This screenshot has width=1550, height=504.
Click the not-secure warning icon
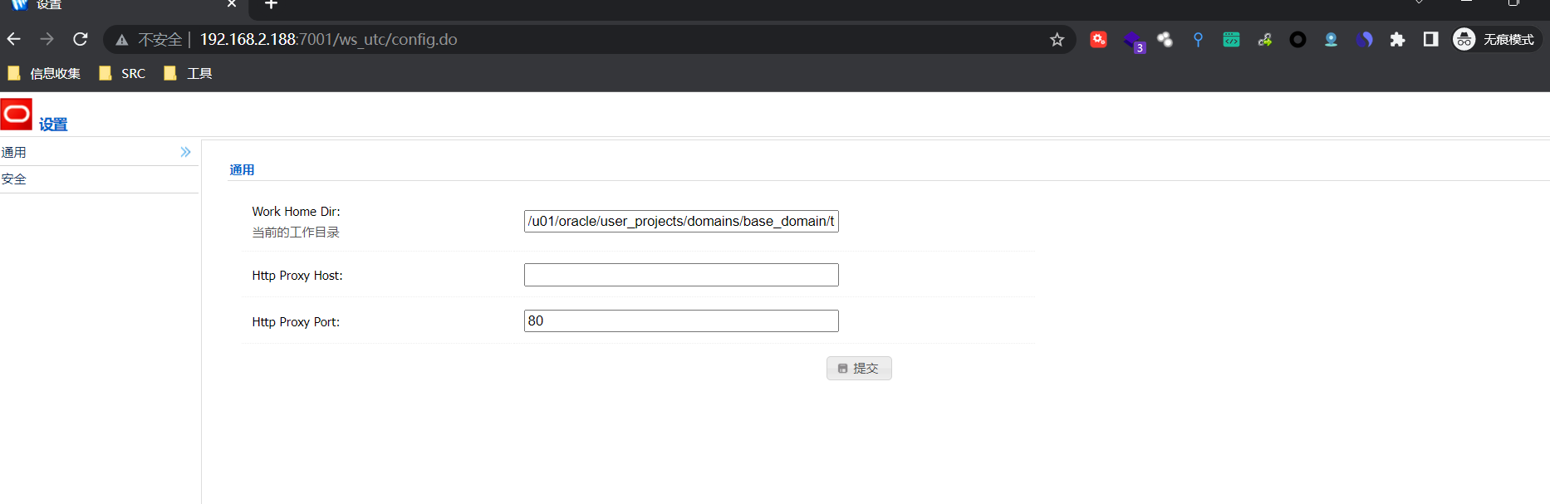(122, 40)
